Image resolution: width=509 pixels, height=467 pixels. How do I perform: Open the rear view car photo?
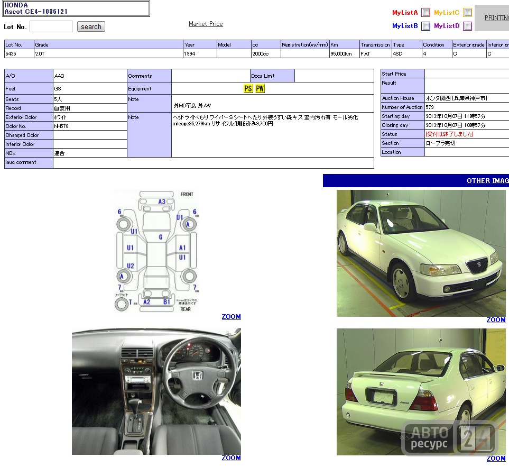(421, 392)
